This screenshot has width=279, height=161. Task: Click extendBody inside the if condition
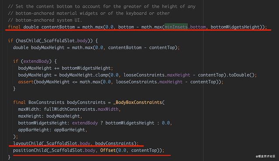tap(36, 61)
